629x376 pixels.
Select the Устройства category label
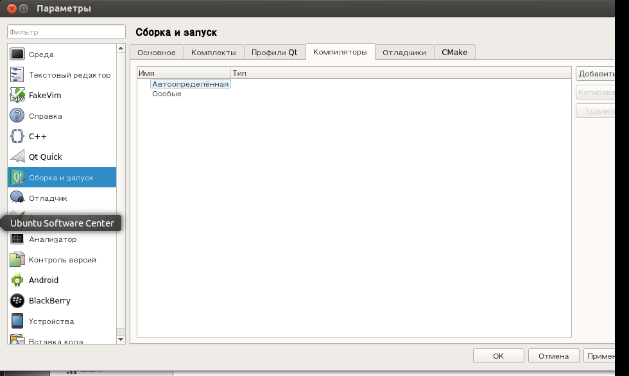[x=51, y=321]
